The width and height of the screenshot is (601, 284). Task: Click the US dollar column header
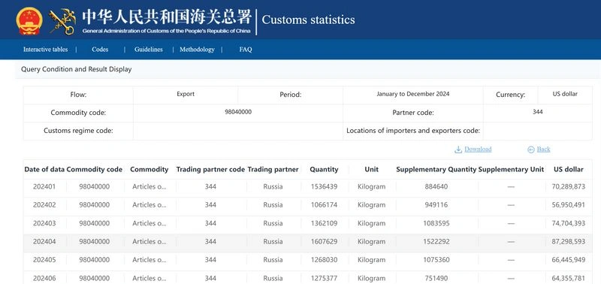(569, 169)
